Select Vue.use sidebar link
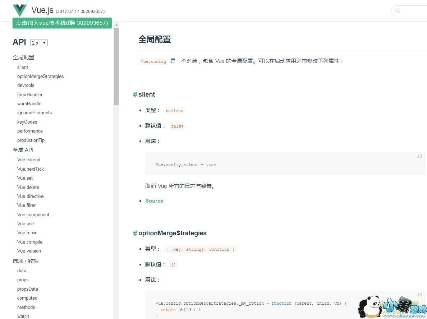This screenshot has width=427, height=319. tap(25, 223)
